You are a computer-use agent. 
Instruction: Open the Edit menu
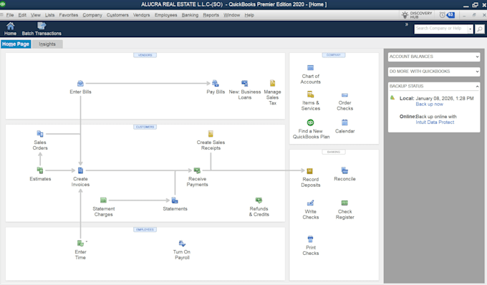(22, 15)
